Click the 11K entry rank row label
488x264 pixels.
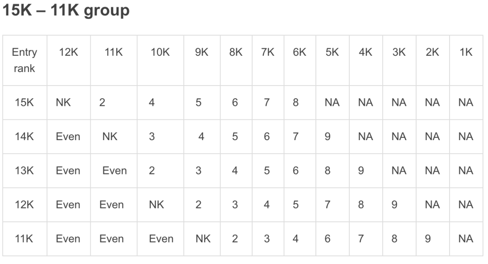(x=24, y=239)
